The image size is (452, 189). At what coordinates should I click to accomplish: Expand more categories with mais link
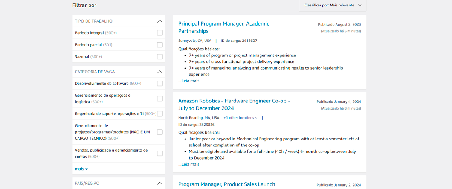click(x=81, y=169)
